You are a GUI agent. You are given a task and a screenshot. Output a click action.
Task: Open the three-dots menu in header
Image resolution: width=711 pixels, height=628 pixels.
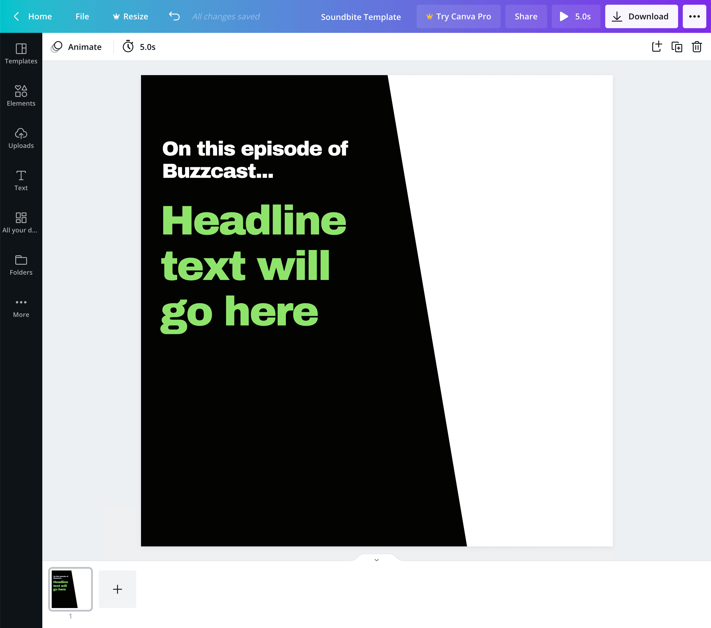point(694,16)
